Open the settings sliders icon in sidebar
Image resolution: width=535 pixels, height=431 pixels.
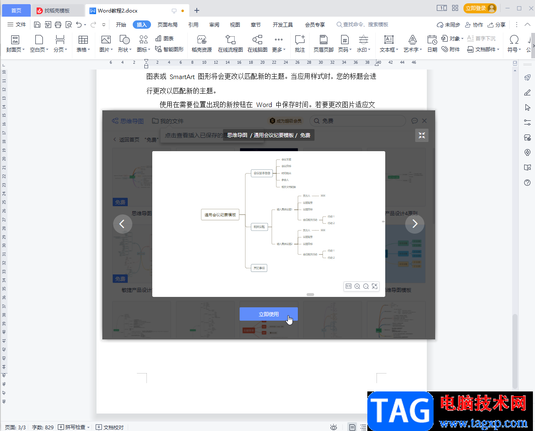click(x=528, y=122)
